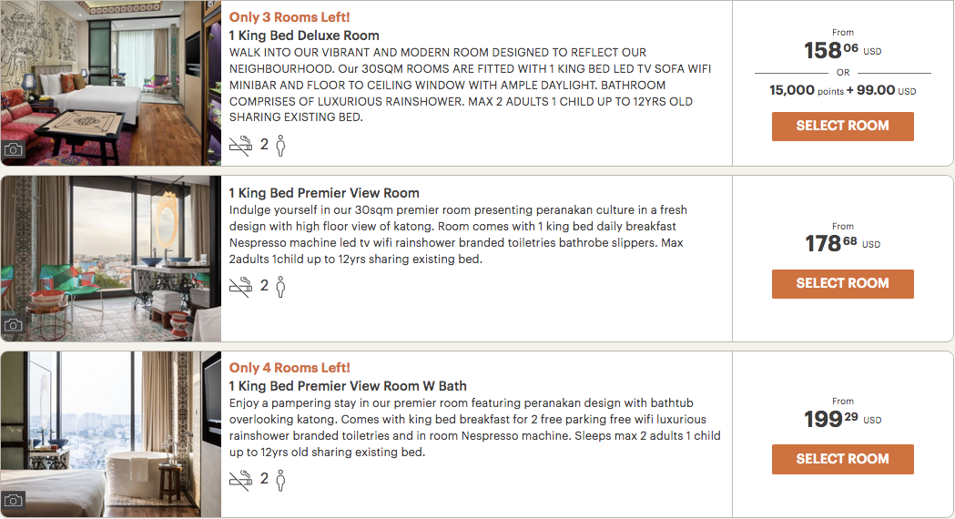Open the bathtub room thumbnail

tap(110, 433)
